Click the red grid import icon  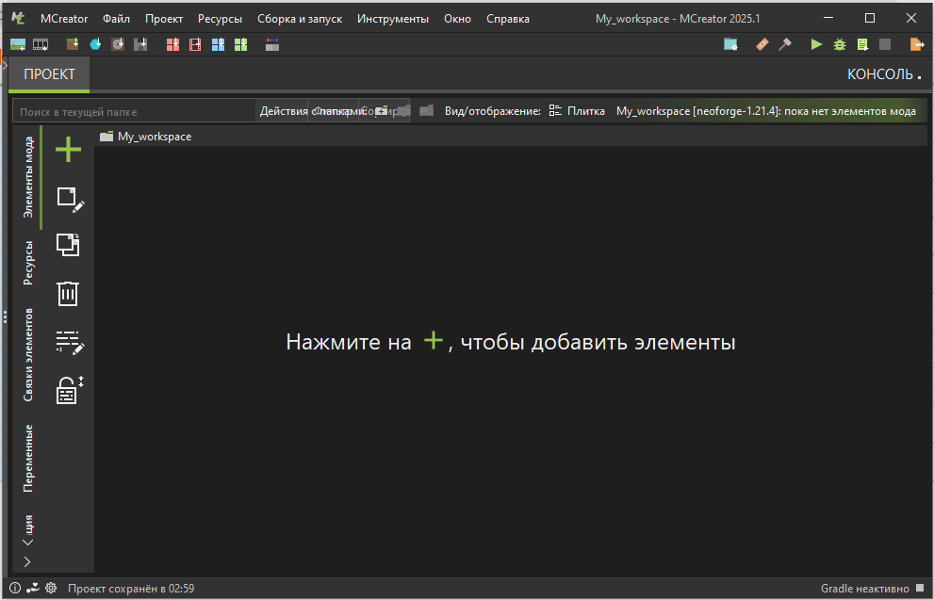coord(172,44)
